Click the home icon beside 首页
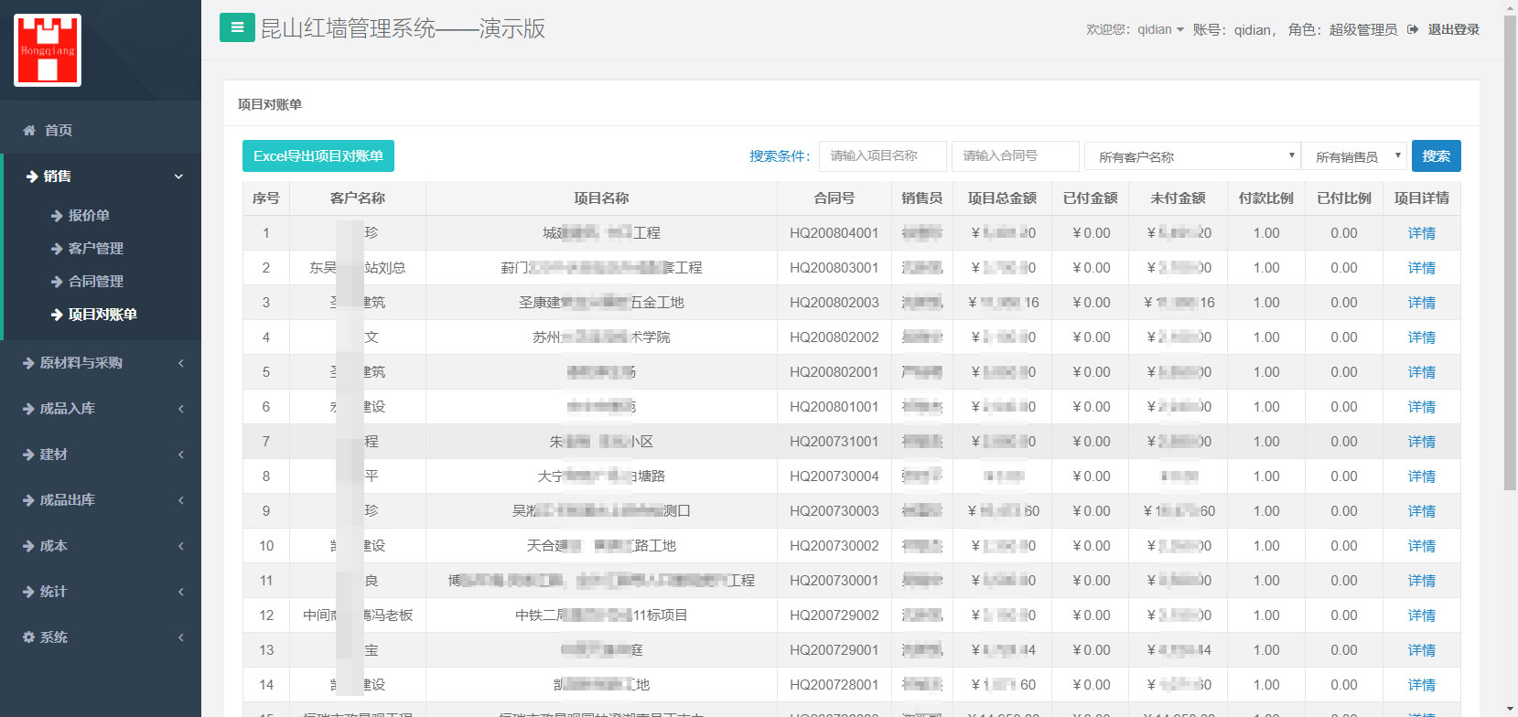Screen dimensions: 1518x717 (x=29, y=130)
